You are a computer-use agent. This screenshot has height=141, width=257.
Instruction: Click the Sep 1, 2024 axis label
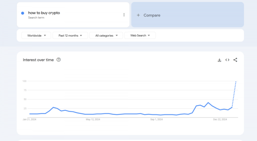(x=157, y=119)
